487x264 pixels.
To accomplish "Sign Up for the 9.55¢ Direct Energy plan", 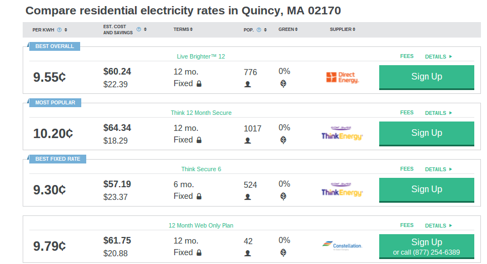I will [x=426, y=77].
